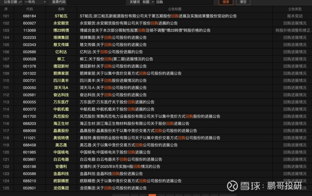Click the 搜索 button
The image size is (312, 196).
click(226, 2)
